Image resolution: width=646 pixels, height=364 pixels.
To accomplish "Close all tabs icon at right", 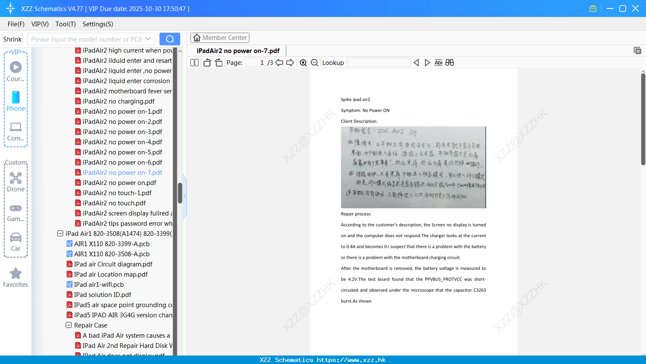I will click(638, 50).
